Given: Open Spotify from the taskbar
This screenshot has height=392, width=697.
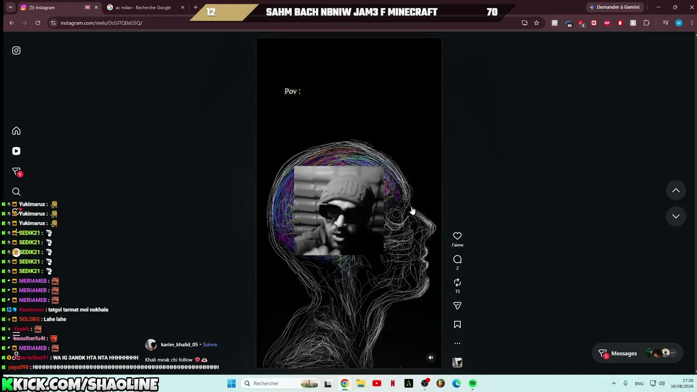Looking at the screenshot, I should pos(473,383).
